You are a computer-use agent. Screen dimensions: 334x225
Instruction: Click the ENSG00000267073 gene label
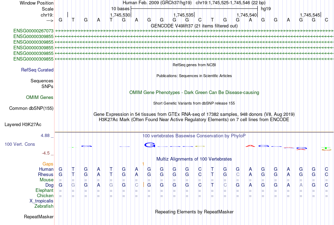click(33, 31)
